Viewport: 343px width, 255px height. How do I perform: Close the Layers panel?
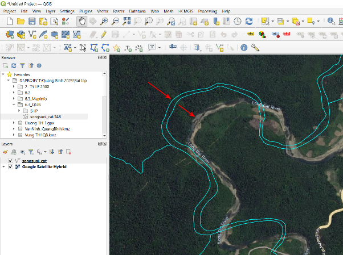[x=105, y=144]
